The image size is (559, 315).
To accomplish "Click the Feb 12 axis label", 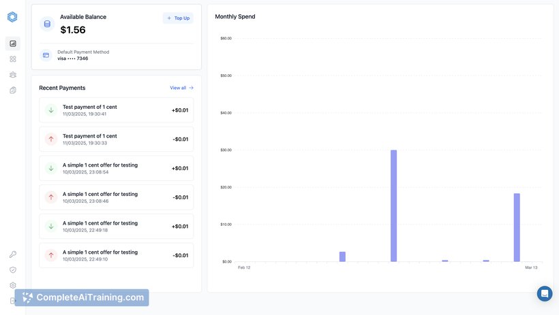I will point(244,267).
